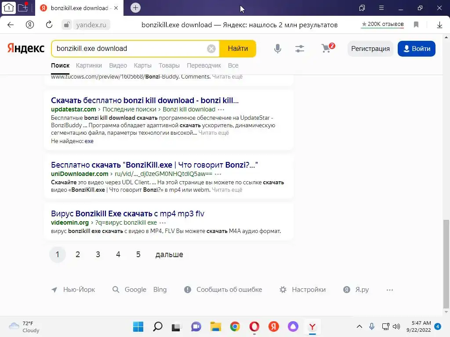Click the site security lock icon
The width and height of the screenshot is (450, 337).
[67, 25]
